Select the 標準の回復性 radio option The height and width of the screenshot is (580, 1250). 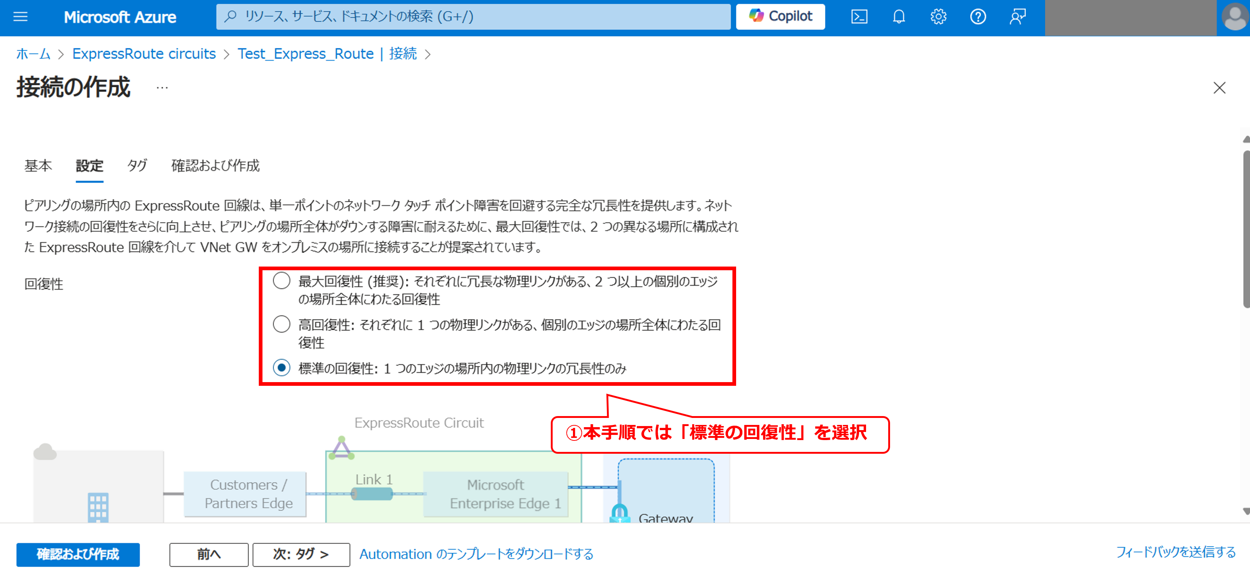coord(281,368)
